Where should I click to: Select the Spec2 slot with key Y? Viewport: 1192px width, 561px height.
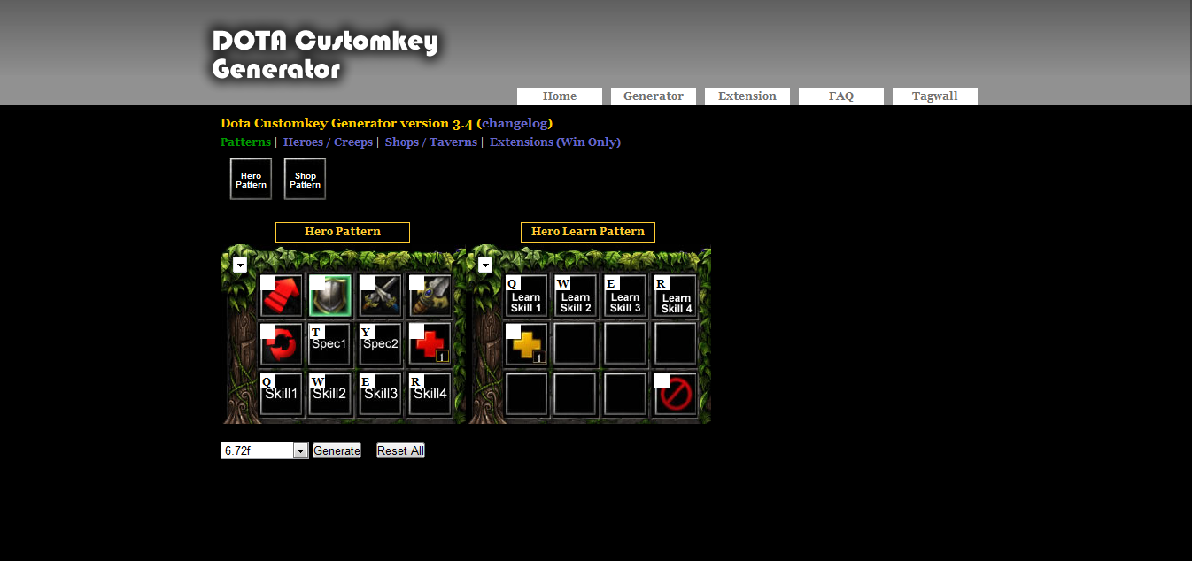coord(381,344)
